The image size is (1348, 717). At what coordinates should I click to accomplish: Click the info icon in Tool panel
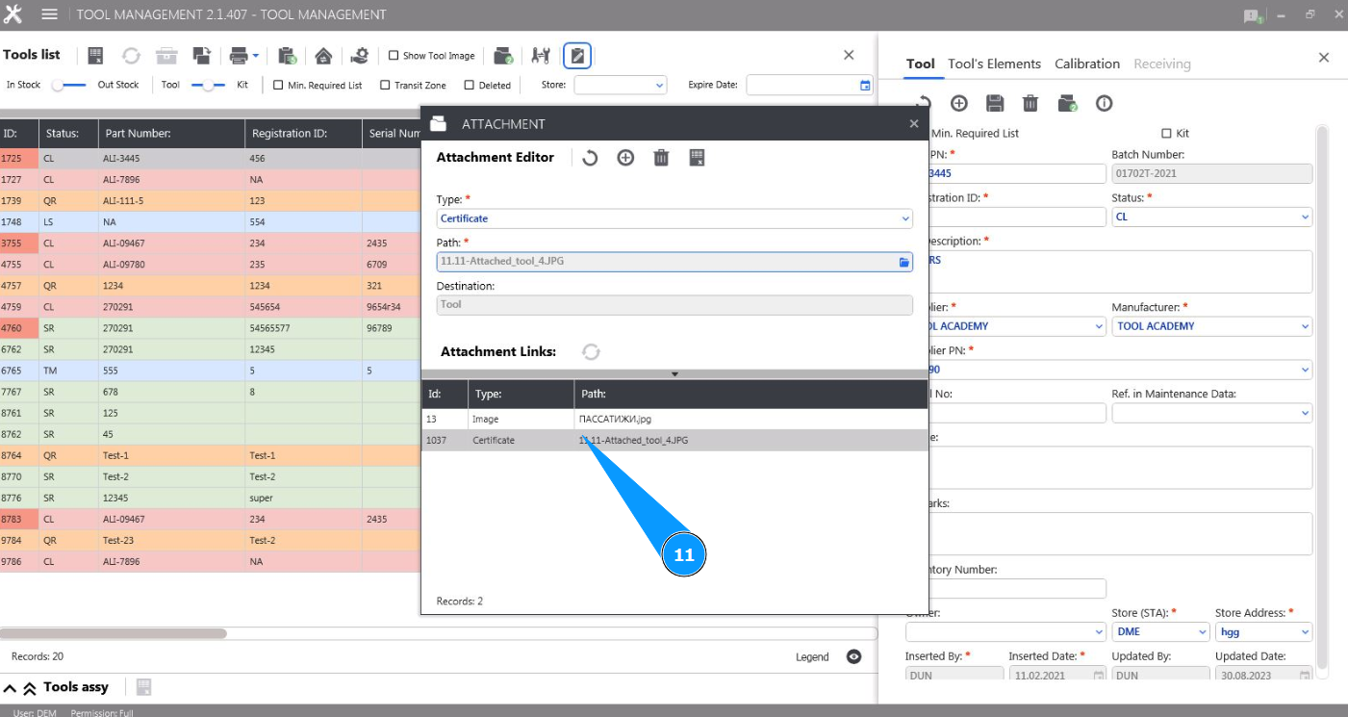click(x=1104, y=103)
